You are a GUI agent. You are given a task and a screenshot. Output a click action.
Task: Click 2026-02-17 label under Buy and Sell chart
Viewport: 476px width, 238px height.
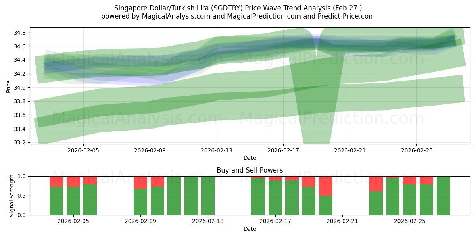click(x=275, y=222)
